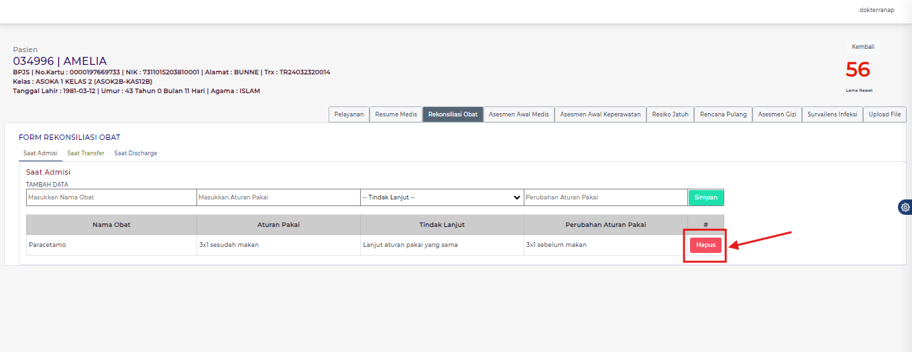Go to the Upload File tab

(885, 114)
